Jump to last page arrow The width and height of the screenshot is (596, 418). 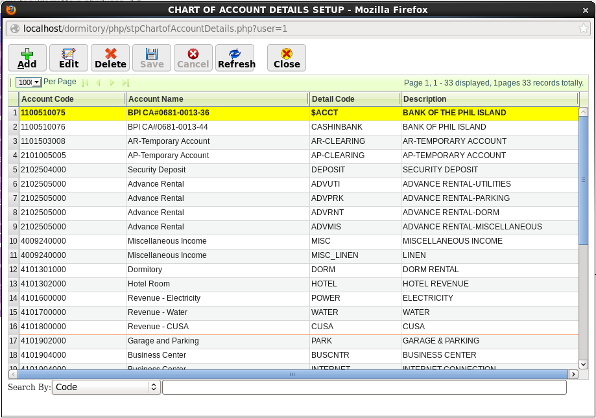(126, 83)
